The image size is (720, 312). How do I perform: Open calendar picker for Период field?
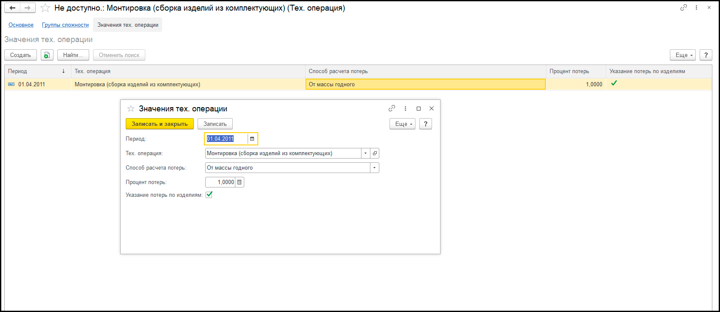(252, 139)
